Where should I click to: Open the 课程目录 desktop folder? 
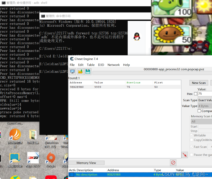[x=33, y=137]
